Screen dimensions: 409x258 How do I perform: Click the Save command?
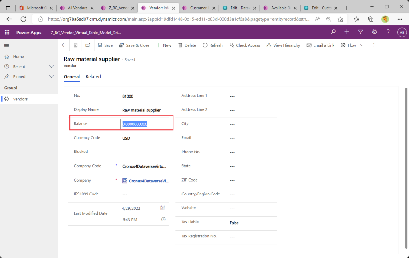pyautogui.click(x=105, y=45)
